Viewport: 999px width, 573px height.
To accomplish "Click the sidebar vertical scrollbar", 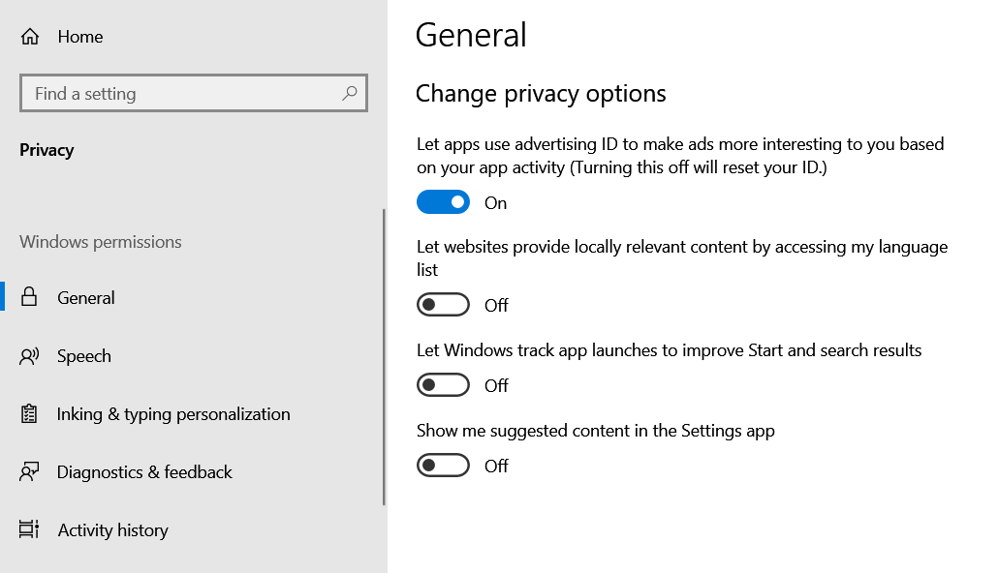I will coord(385,358).
